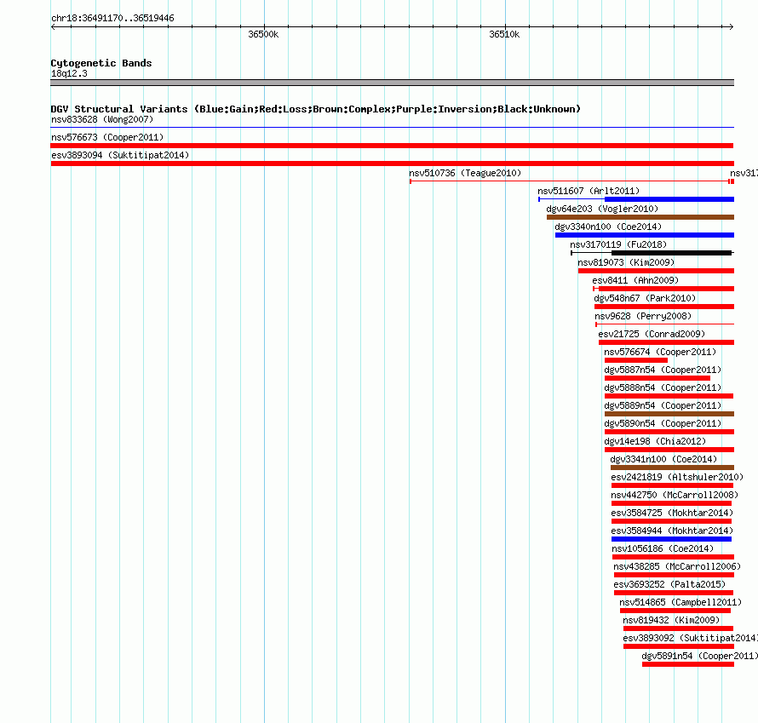
Task: Click dgv3341n100 (Coe2014) label
Action: 663,459
